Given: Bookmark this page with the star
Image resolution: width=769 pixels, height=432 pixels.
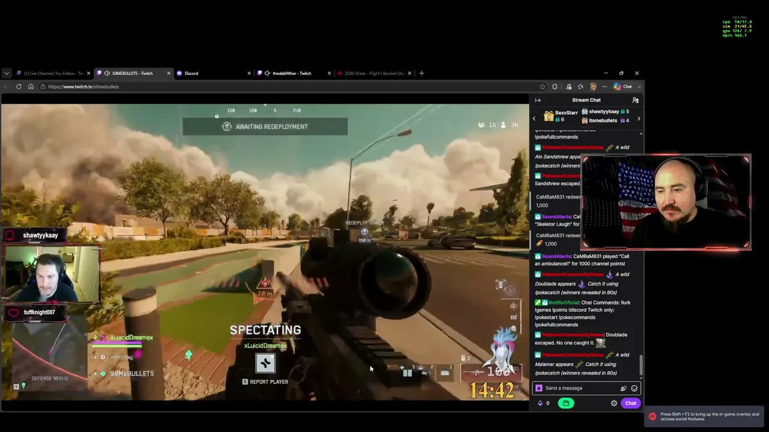Looking at the screenshot, I should 543,86.
